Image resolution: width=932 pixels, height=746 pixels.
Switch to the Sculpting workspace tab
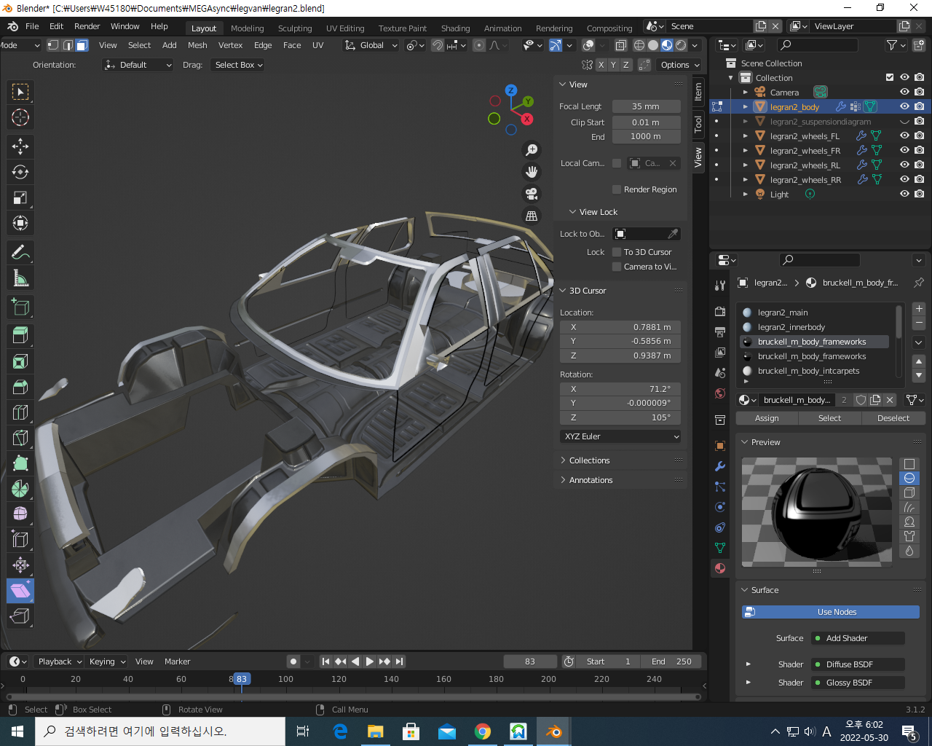click(294, 28)
